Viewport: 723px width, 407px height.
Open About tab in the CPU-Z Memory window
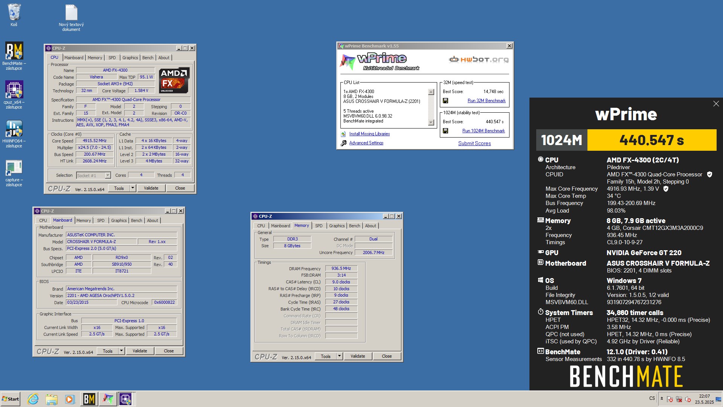pos(371,226)
